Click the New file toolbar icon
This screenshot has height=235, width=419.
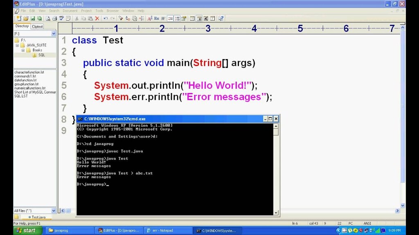[x=19, y=18]
